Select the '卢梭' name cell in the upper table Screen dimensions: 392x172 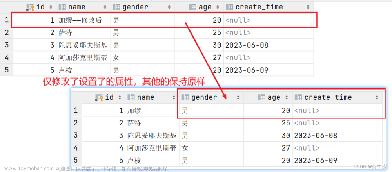(83, 70)
